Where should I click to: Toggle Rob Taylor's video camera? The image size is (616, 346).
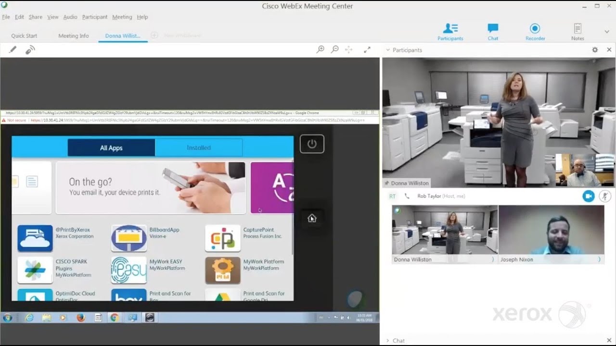589,196
